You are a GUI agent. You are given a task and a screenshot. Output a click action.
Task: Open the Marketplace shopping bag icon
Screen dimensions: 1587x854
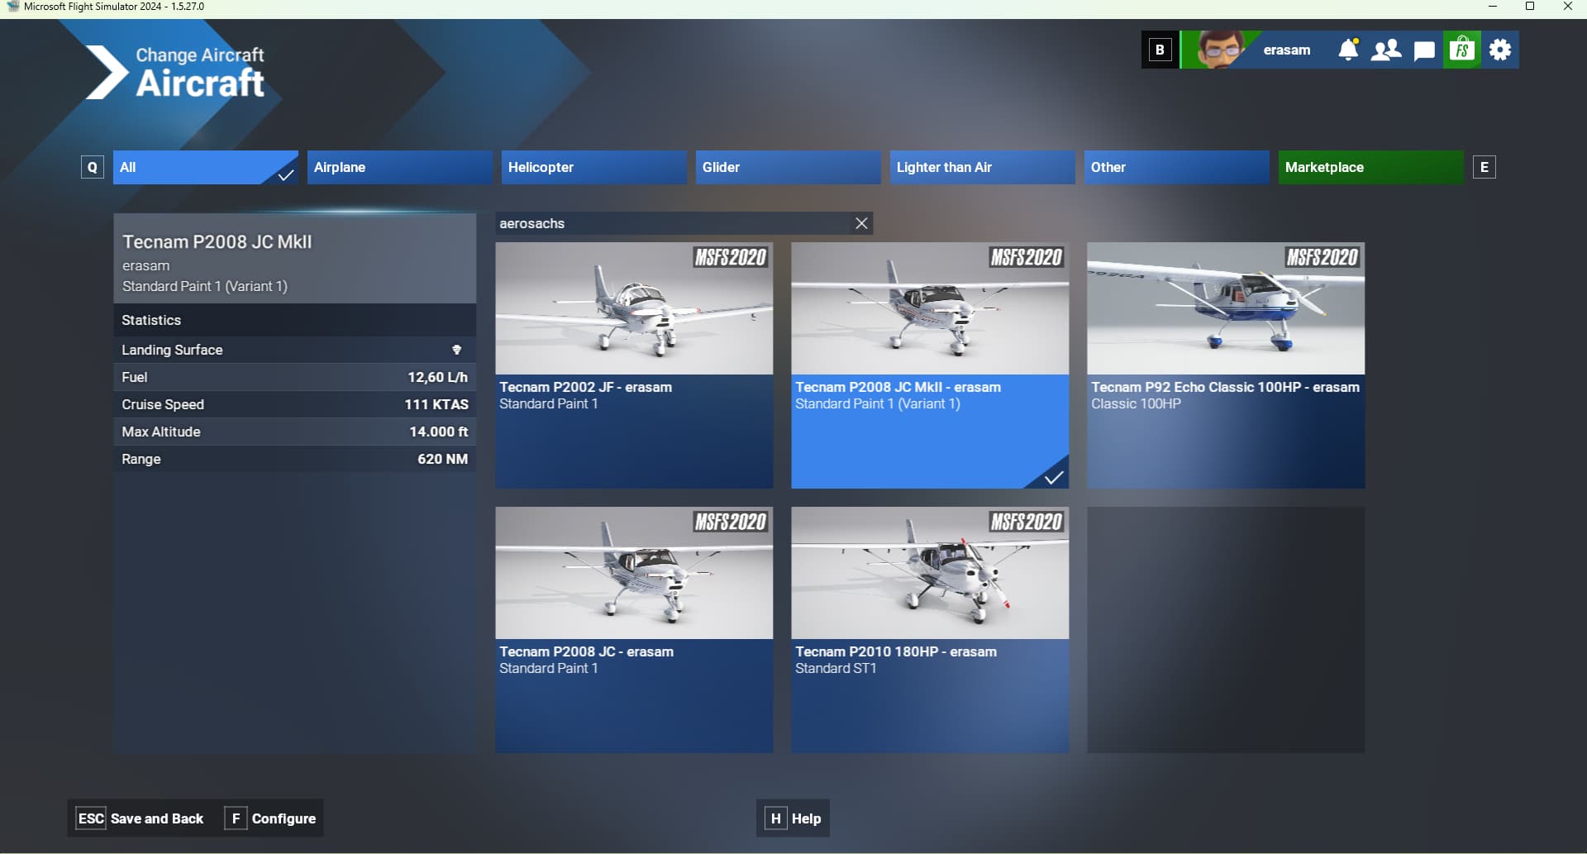pyautogui.click(x=1462, y=50)
